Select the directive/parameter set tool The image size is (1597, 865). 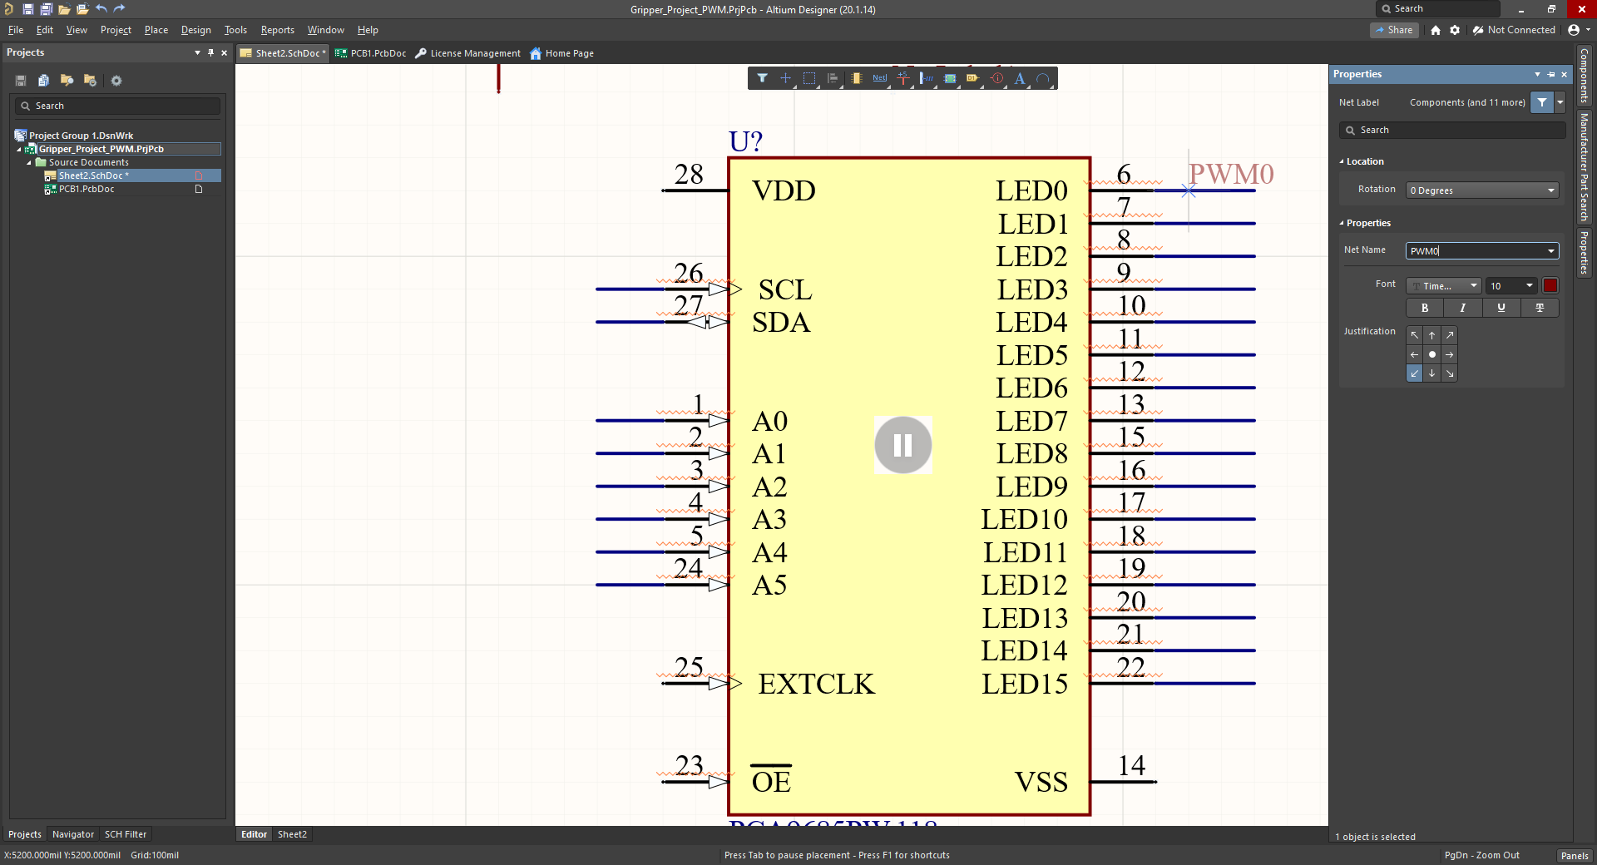click(x=996, y=78)
